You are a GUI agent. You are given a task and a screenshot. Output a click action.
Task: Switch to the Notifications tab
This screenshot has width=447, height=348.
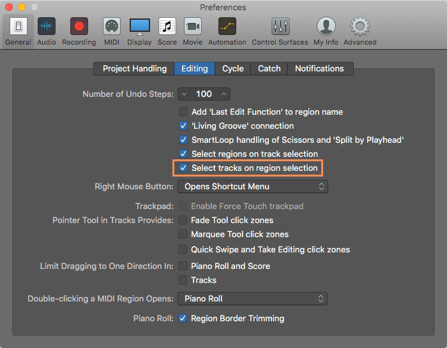tap(319, 69)
